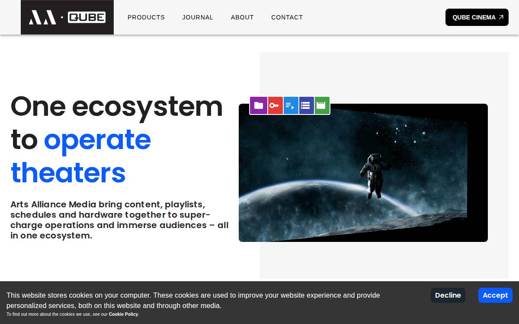Open the Contact page
Viewport: 519px width, 324px height.
(287, 17)
